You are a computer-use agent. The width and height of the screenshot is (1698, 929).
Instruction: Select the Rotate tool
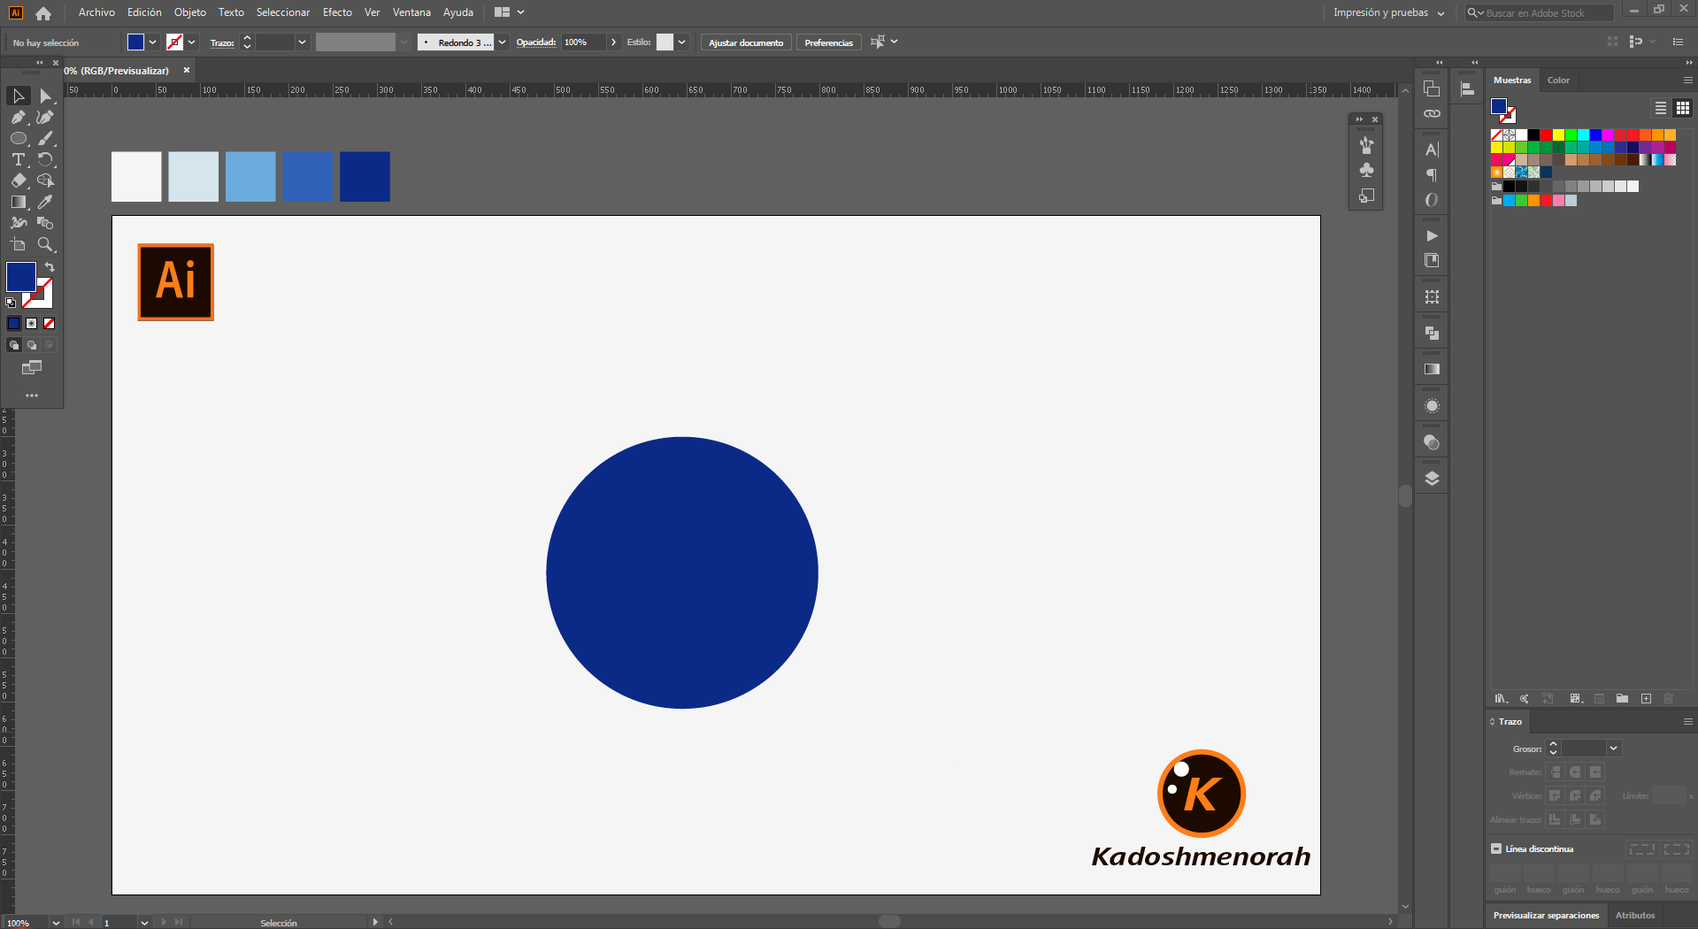tap(45, 159)
